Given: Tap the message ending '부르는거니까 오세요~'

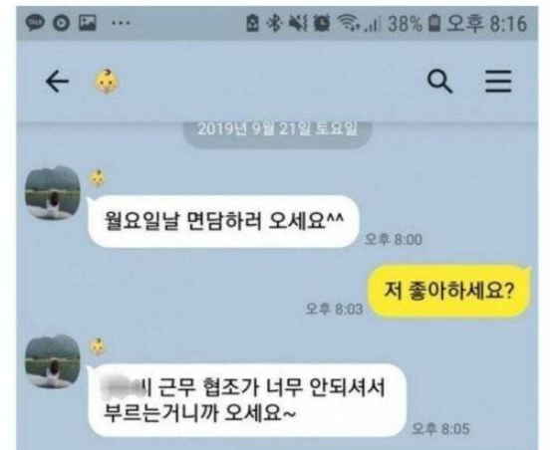Looking at the screenshot, I should tap(247, 400).
